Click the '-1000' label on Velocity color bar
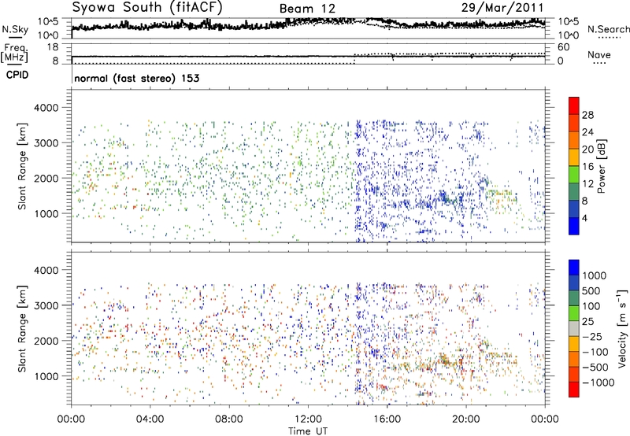630x436 pixels. click(598, 382)
